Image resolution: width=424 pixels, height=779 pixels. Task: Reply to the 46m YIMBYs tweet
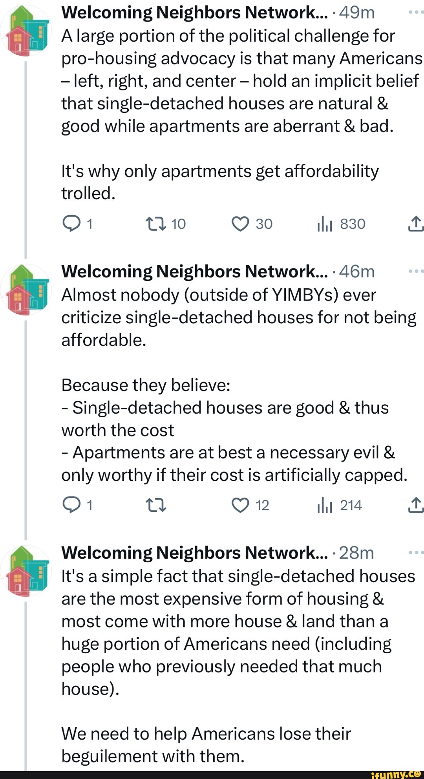(x=71, y=505)
